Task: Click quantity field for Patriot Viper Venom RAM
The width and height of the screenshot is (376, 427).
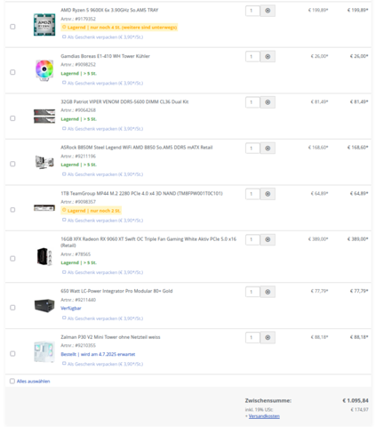Action: click(x=252, y=102)
